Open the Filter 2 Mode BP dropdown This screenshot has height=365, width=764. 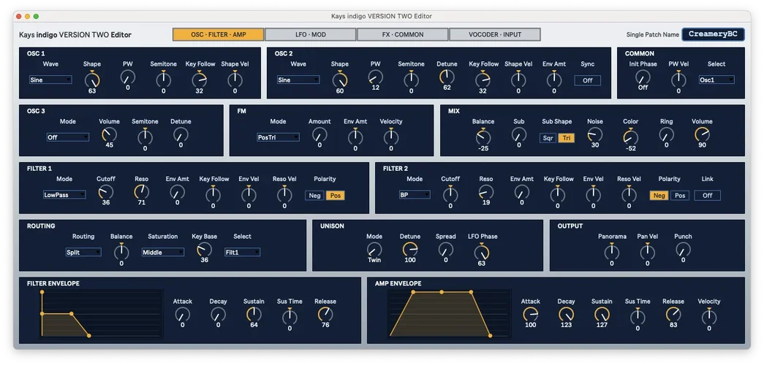point(415,195)
